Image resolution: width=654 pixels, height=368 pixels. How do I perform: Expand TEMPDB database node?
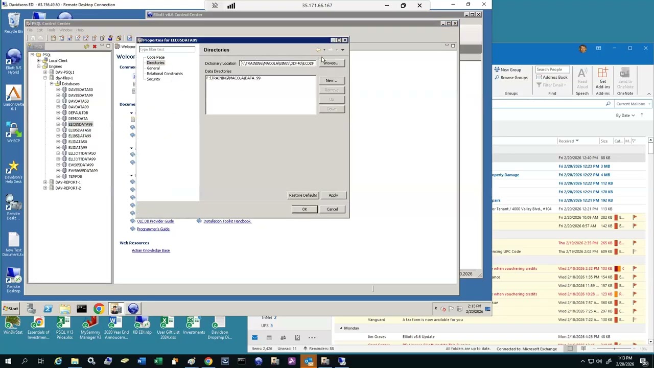[58, 176]
